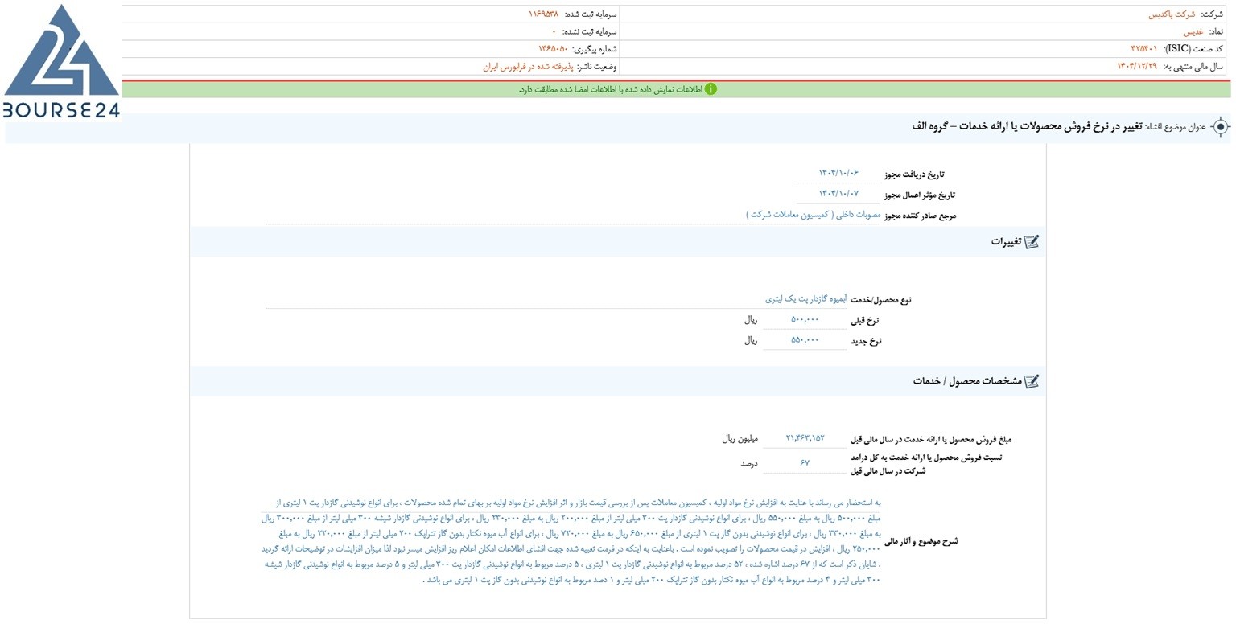Click the previous rate value ۵۰۰,۰۰۰
1236x624 pixels.
(x=805, y=319)
